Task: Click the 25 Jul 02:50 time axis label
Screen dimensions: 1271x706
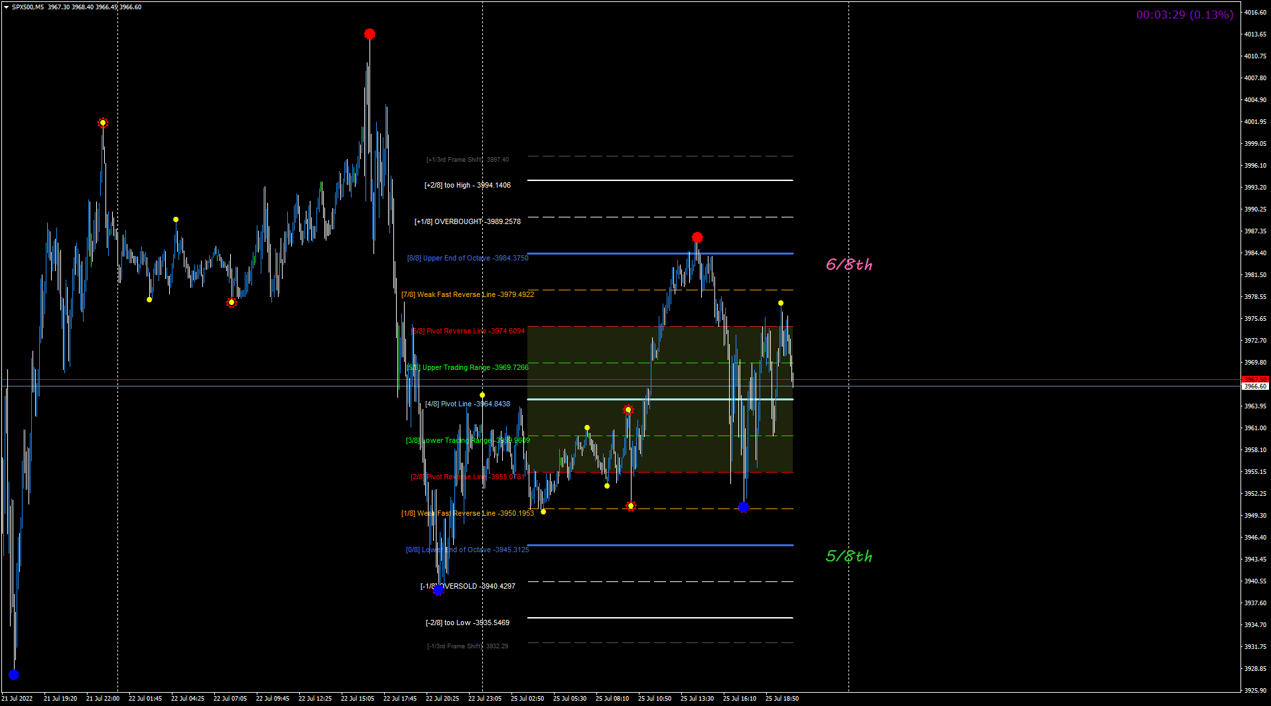Action: point(527,699)
